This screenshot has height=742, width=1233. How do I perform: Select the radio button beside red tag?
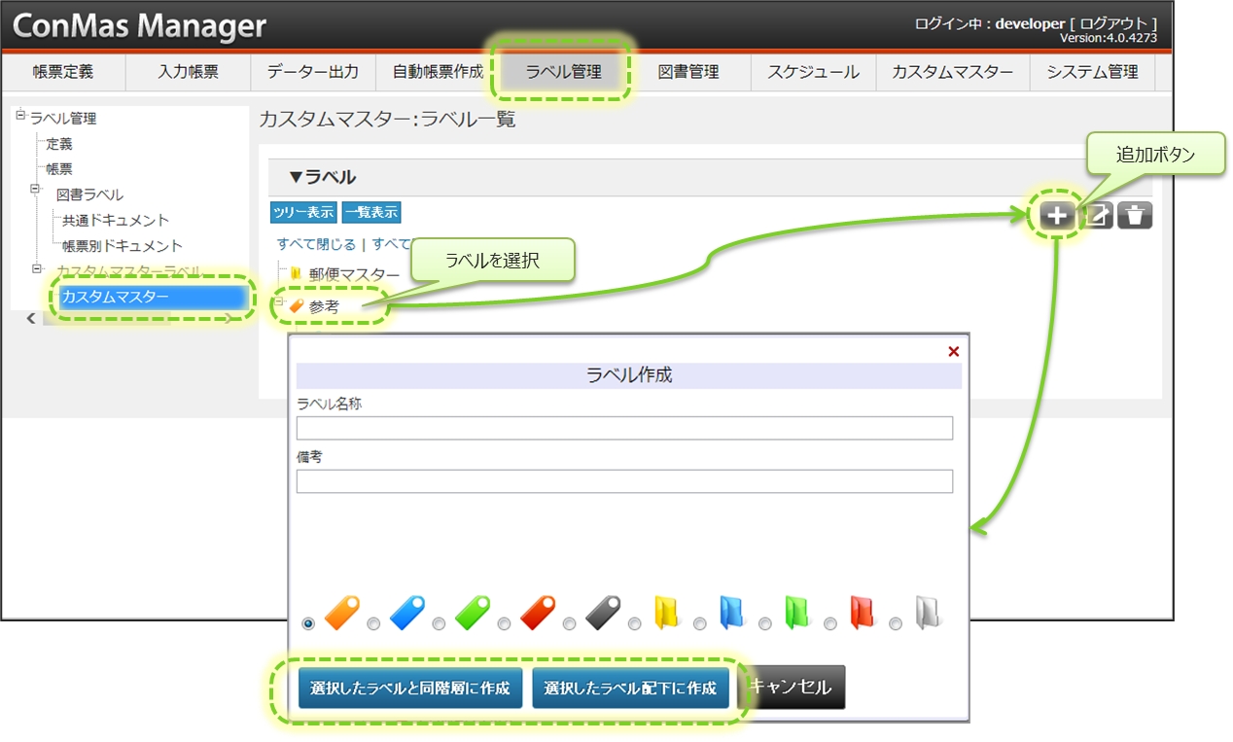(504, 623)
